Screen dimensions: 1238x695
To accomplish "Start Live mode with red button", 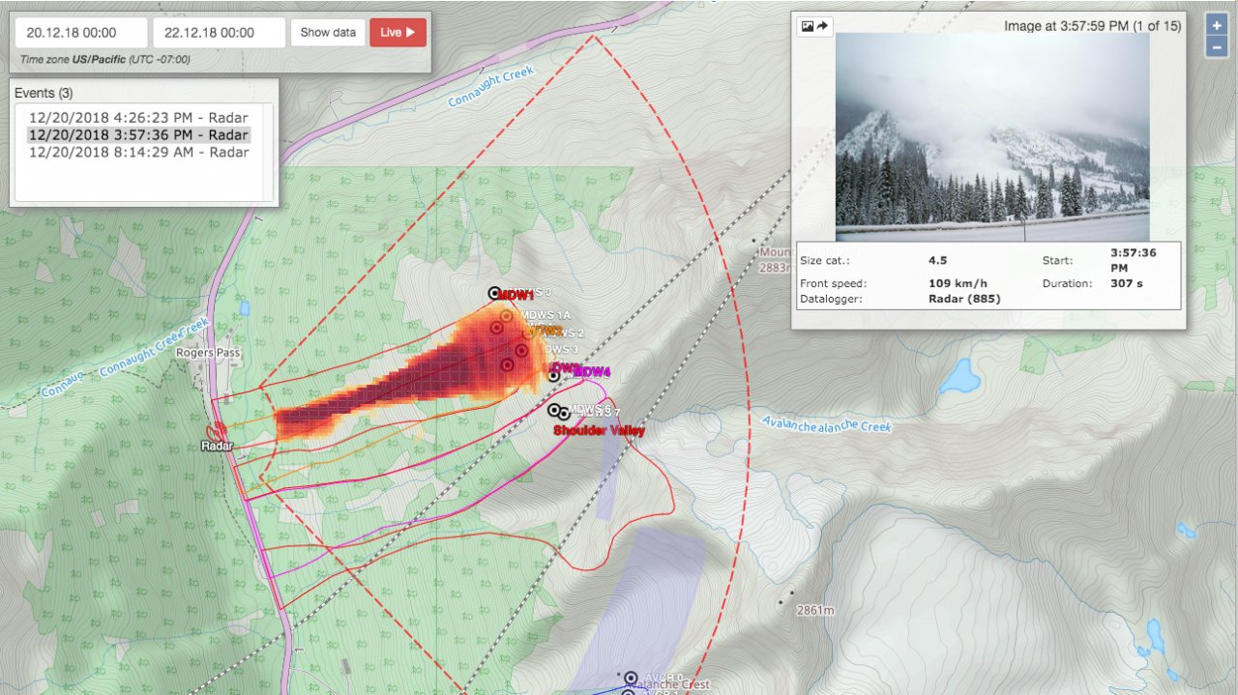I will click(x=398, y=32).
